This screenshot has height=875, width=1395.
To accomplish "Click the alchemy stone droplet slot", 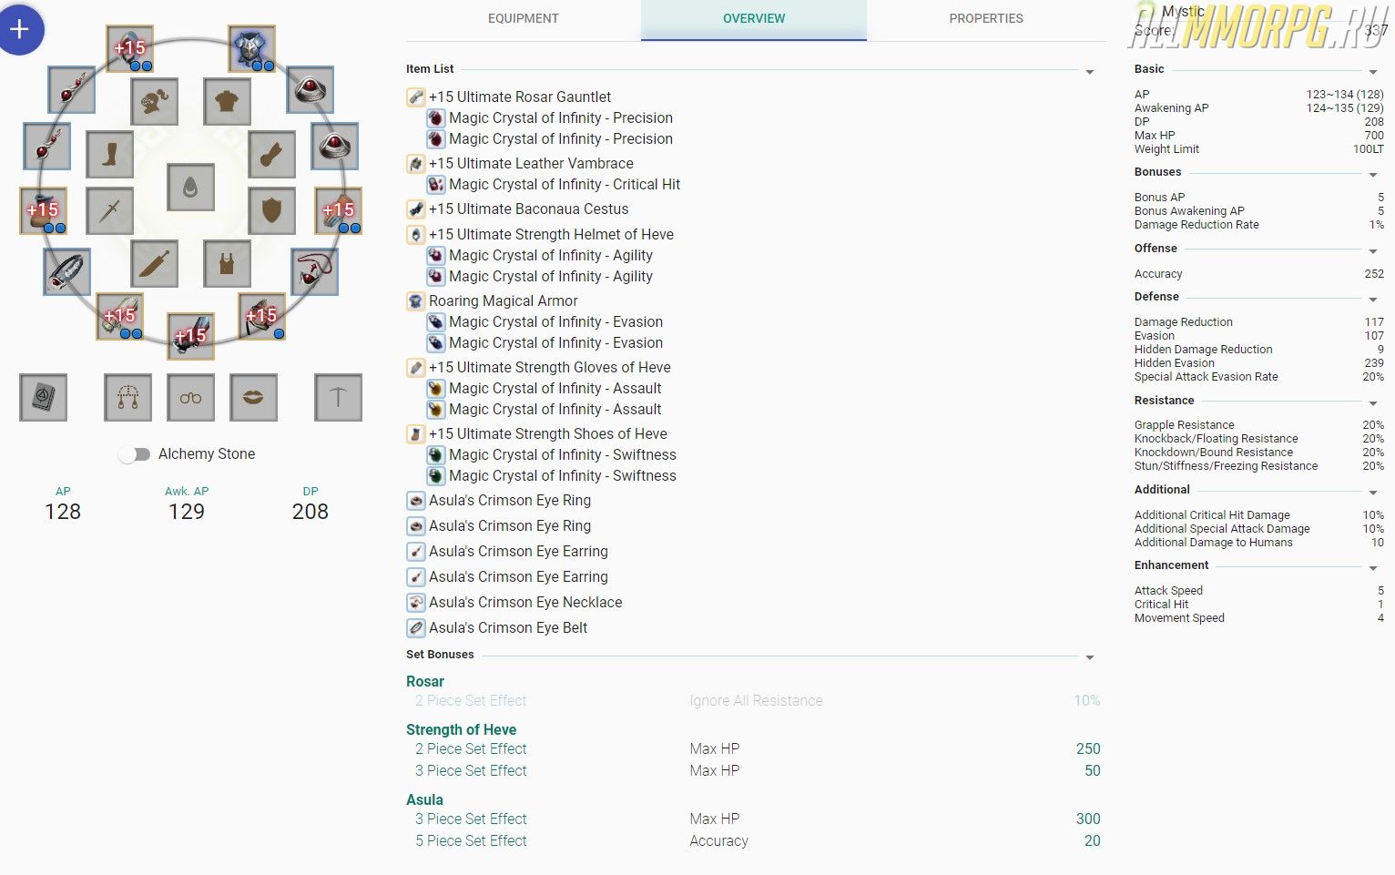I will [x=191, y=188].
